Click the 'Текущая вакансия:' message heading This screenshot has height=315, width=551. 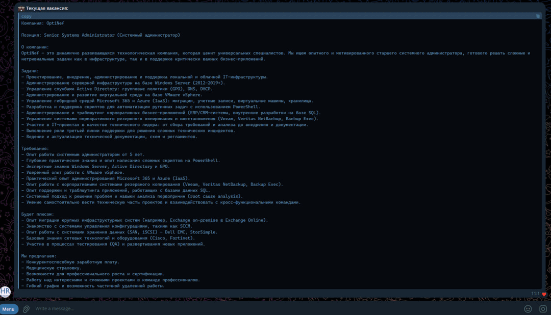click(x=47, y=9)
